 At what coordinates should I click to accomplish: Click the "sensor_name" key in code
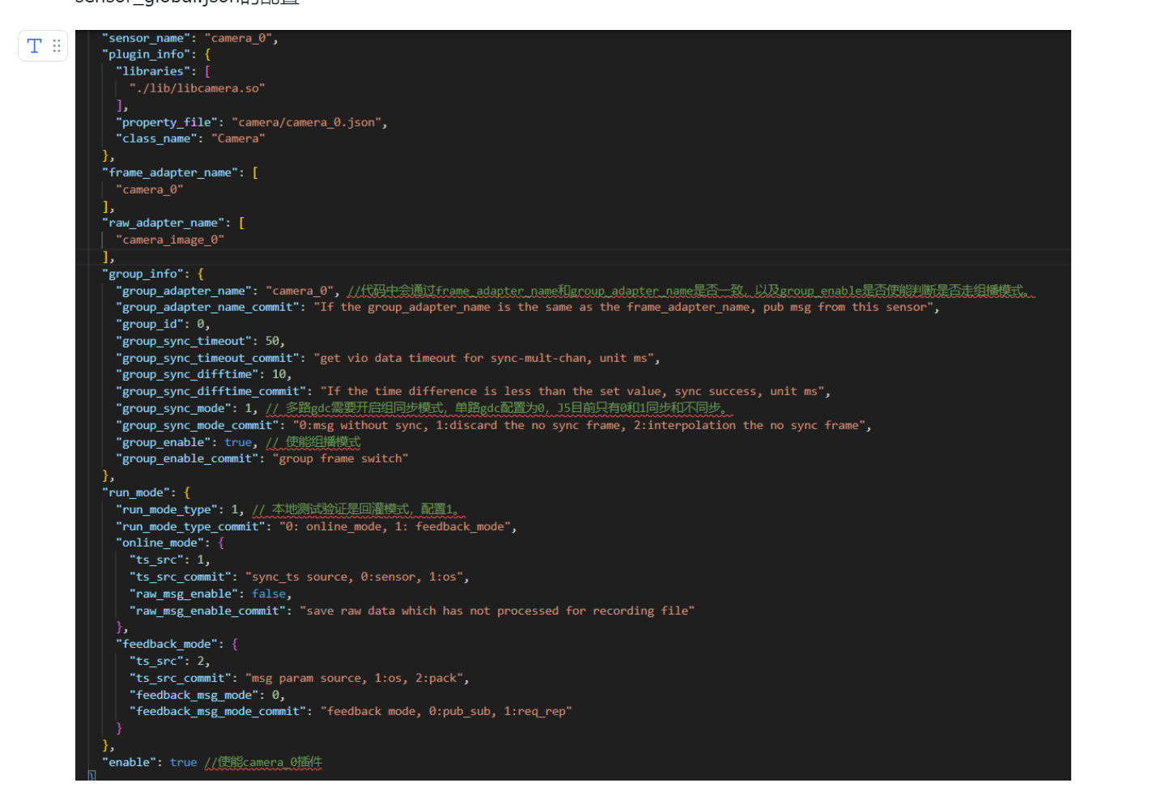pyautogui.click(x=146, y=38)
